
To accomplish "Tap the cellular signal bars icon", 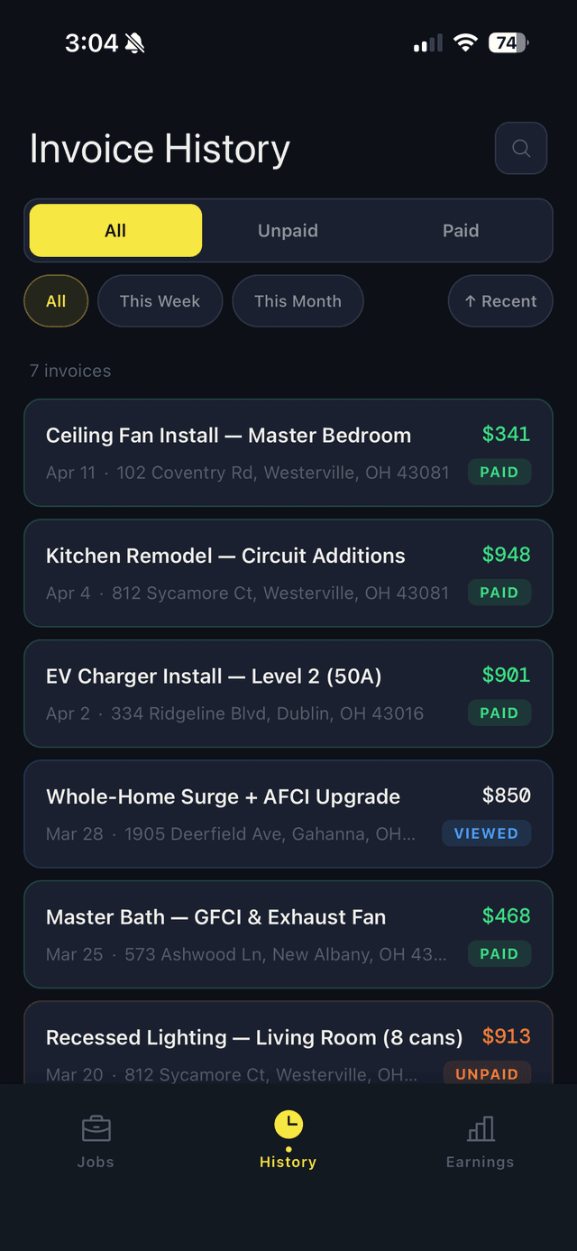I will point(428,42).
